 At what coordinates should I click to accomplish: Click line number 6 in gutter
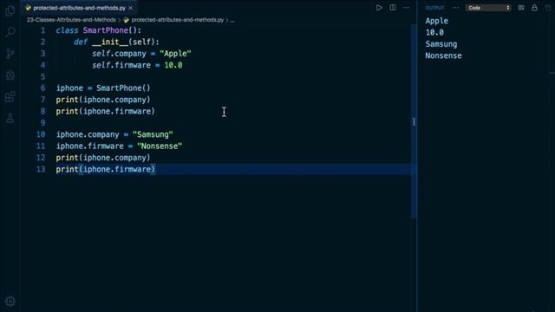[x=42, y=88]
